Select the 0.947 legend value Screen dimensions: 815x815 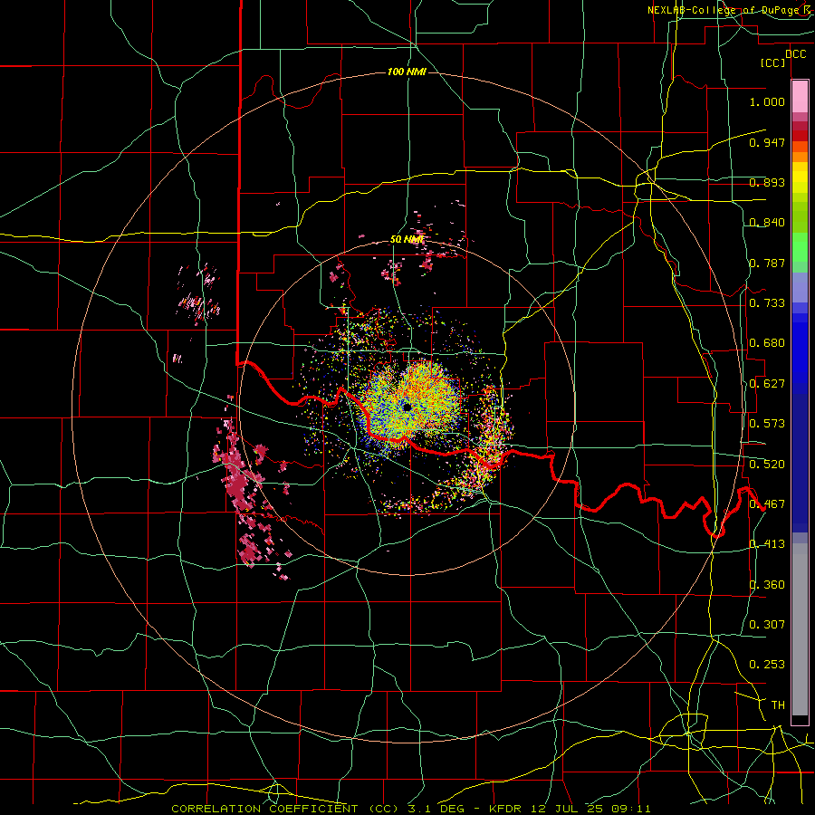767,142
